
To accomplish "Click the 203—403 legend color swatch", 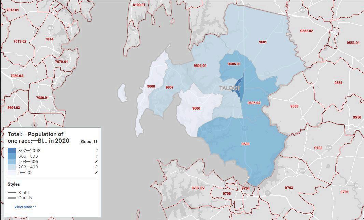I will click(x=12, y=167).
